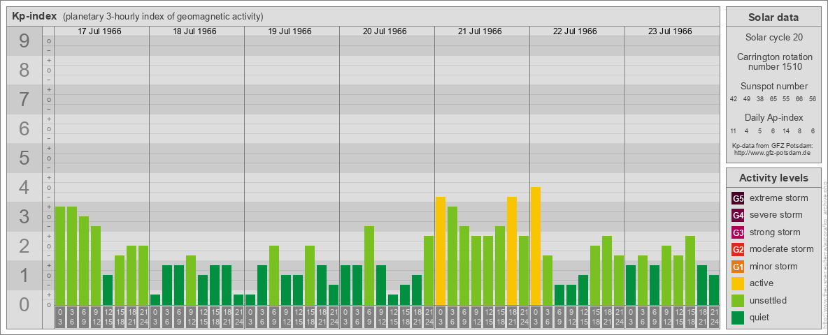Image resolution: width=828 pixels, height=335 pixels.
Task: Click the Kp scale number 7
Action: click(x=24, y=100)
